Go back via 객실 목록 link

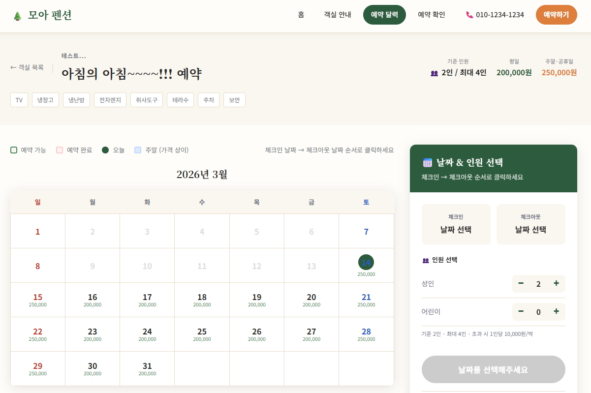pyautogui.click(x=27, y=67)
